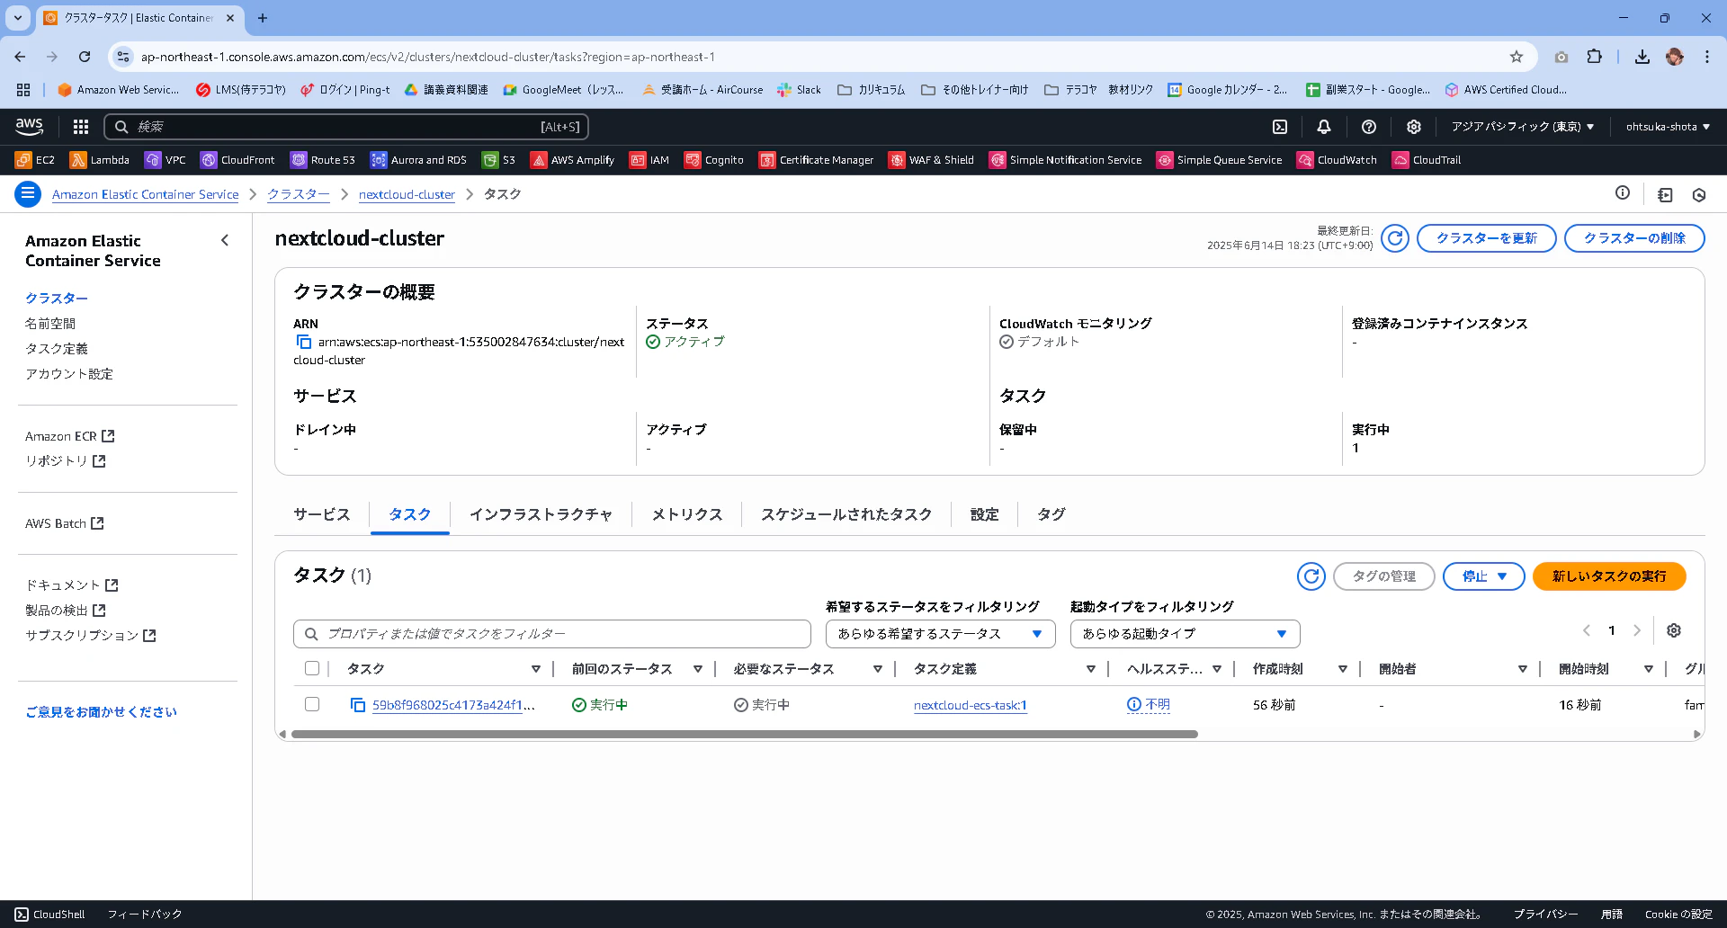Bookmark this page with the star icon
The image size is (1727, 928).
1517,57
